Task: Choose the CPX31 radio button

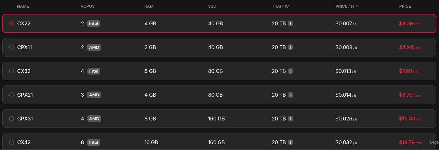Action: click(x=12, y=119)
